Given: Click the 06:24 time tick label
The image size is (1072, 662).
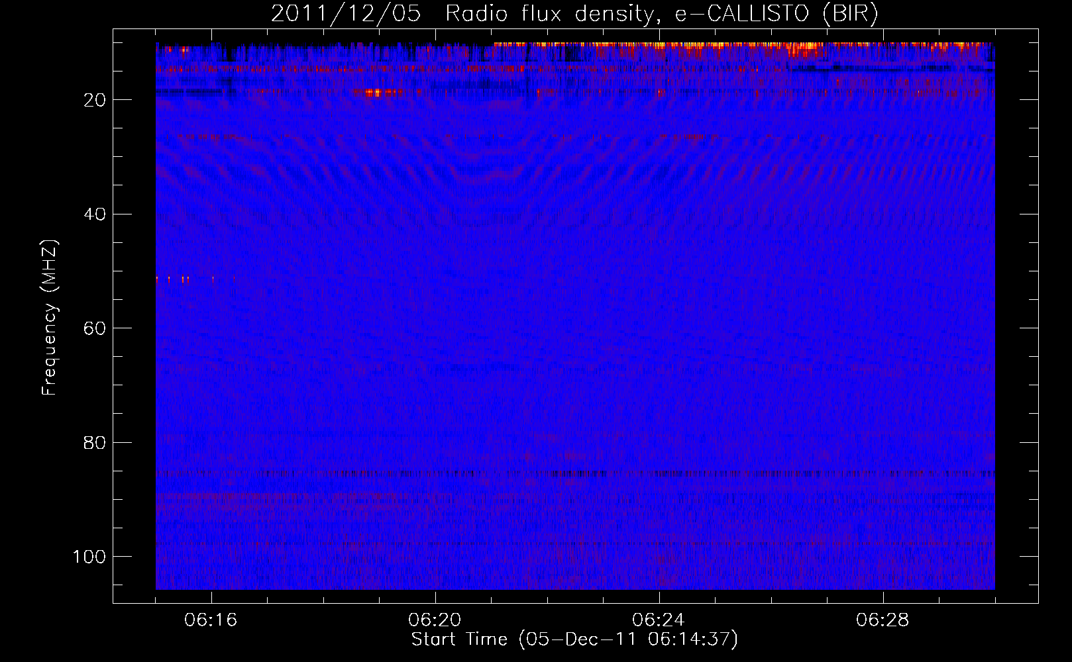Looking at the screenshot, I should 659,620.
